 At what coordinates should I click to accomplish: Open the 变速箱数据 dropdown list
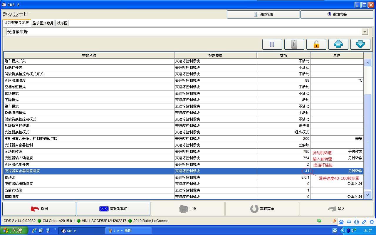click(365, 32)
